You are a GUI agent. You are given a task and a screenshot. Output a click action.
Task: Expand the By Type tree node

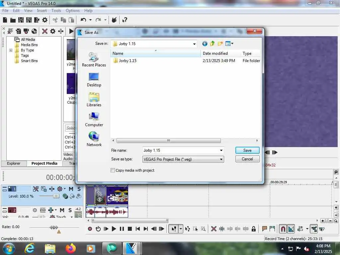coord(11,50)
